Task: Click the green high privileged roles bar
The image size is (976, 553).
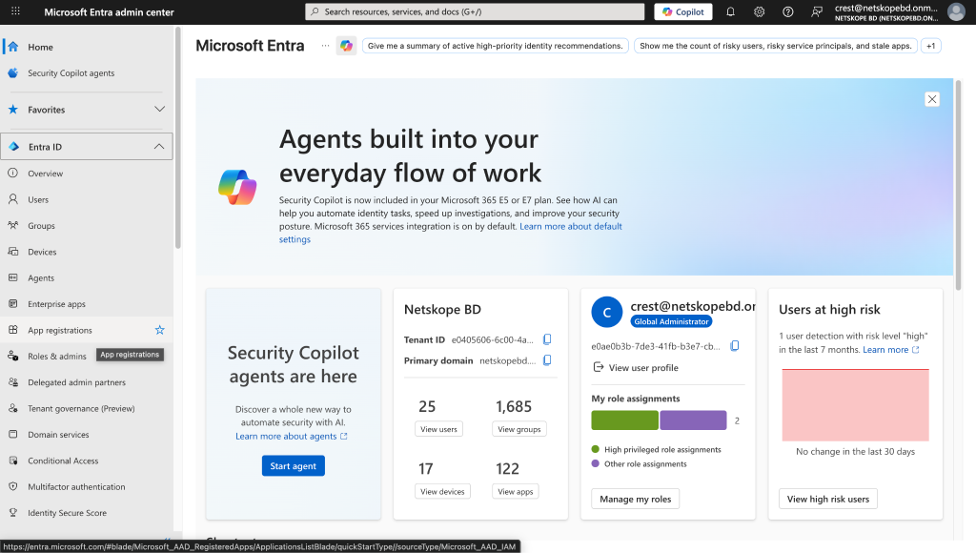Action: [x=624, y=420]
